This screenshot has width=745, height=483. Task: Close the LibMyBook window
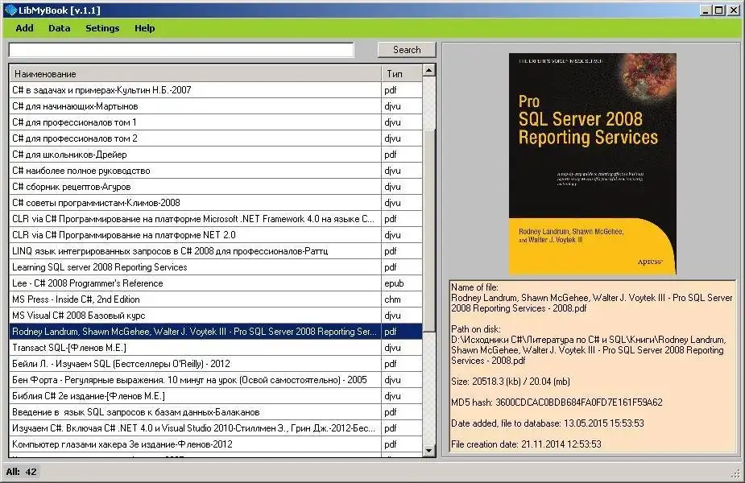click(734, 10)
